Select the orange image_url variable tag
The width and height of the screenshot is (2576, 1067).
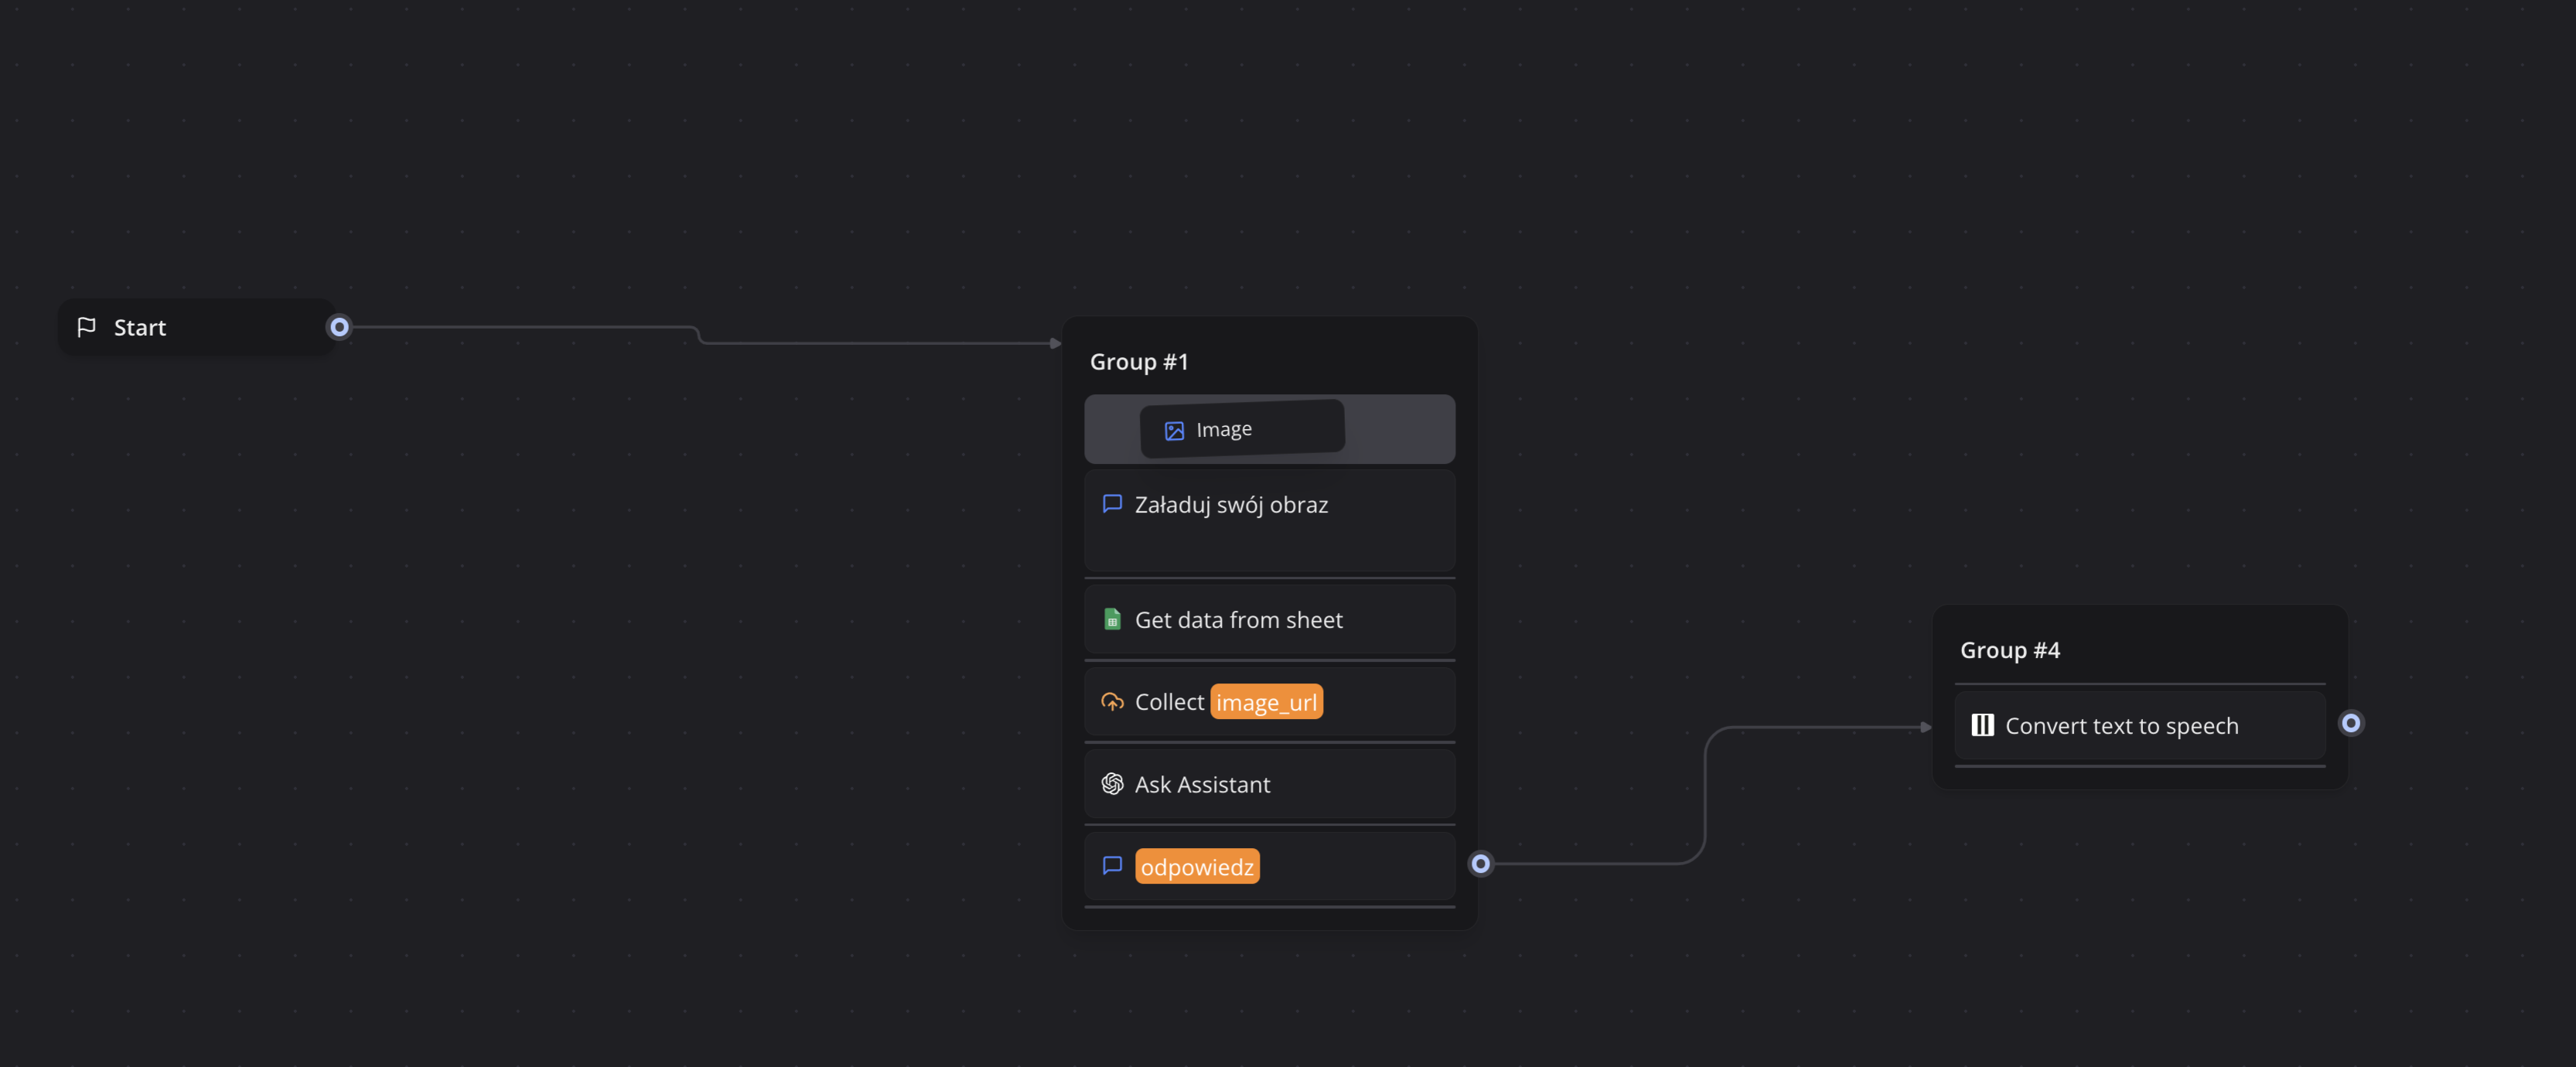(1266, 702)
